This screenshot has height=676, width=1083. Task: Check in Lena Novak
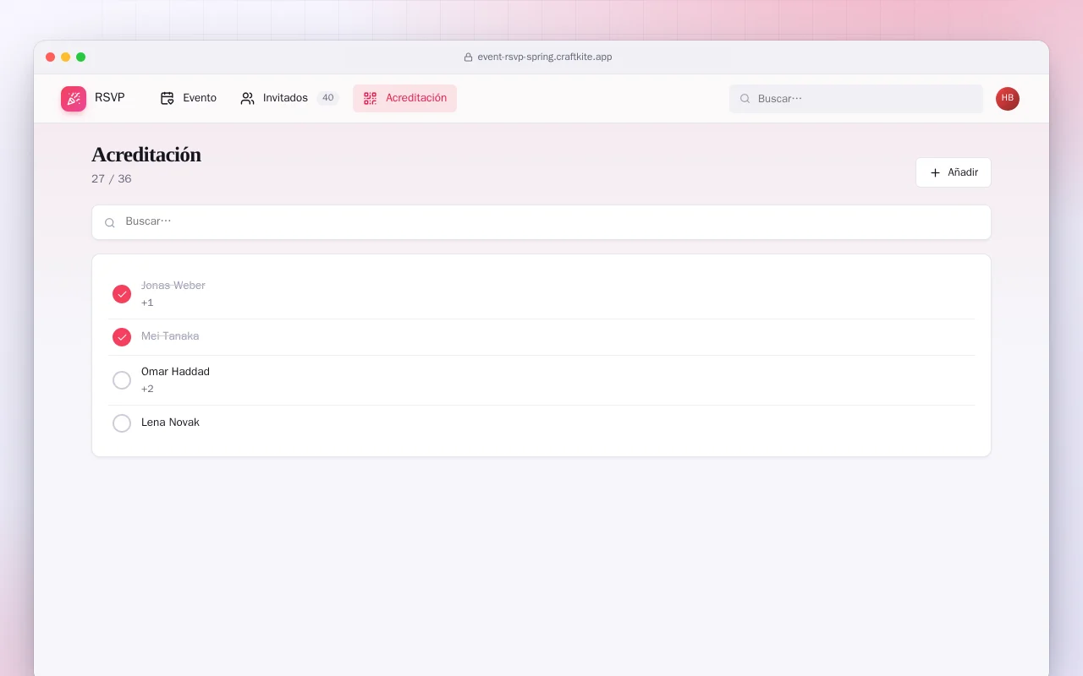point(122,423)
